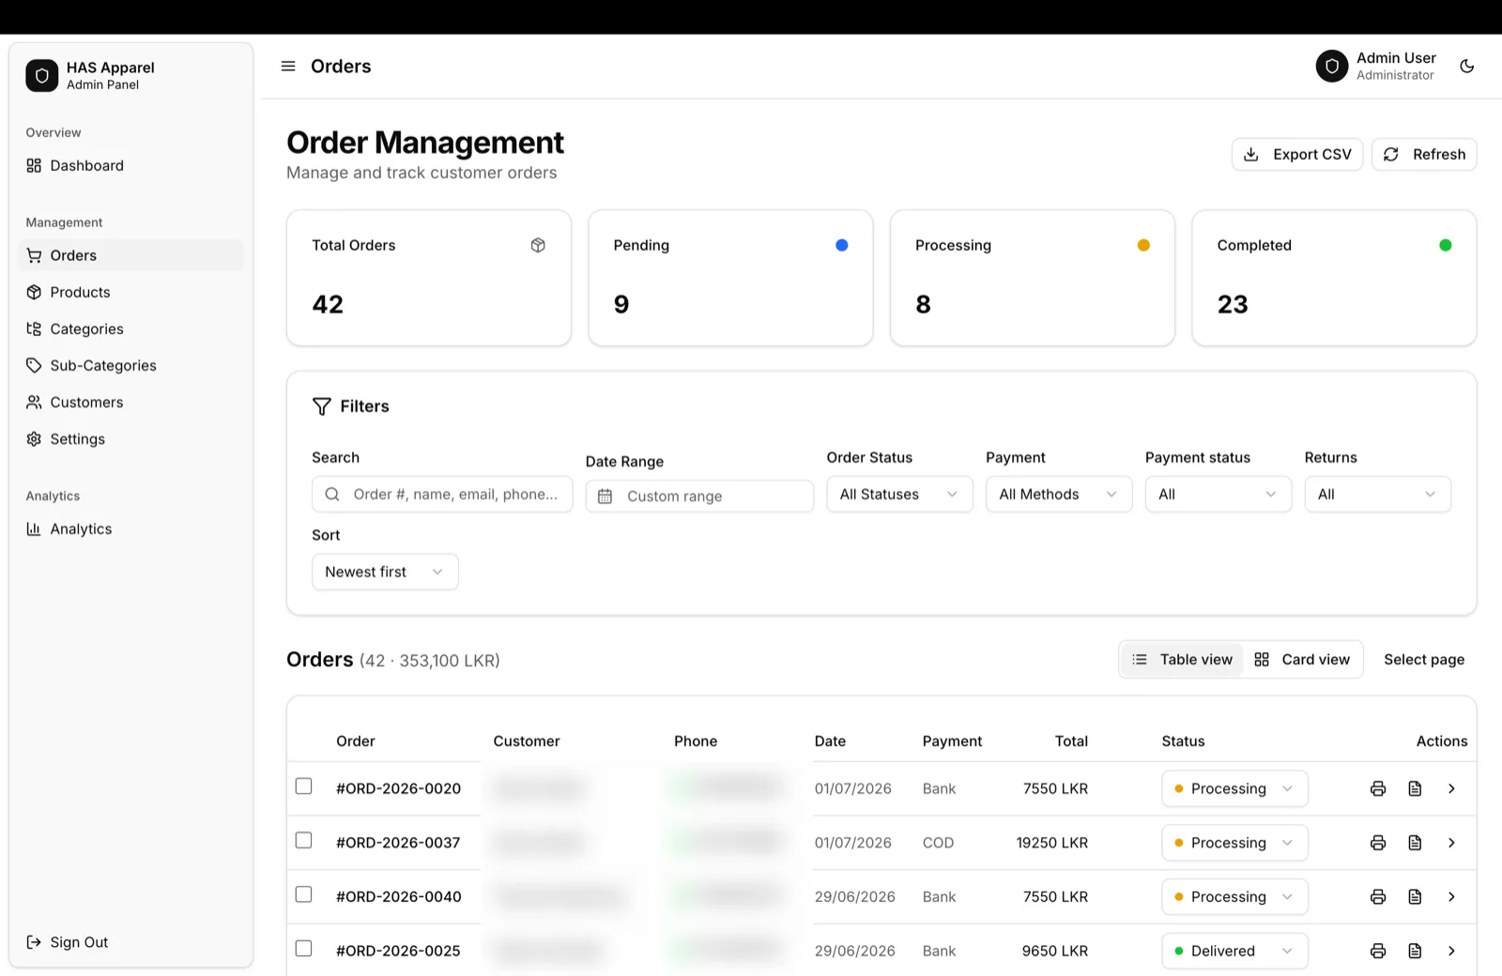The image size is (1502, 976).
Task: Switch to dark mode moon icon
Action: click(1467, 67)
